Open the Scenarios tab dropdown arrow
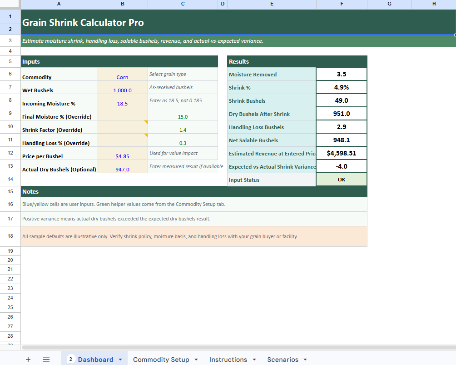The height and width of the screenshot is (365, 456). pyautogui.click(x=305, y=359)
